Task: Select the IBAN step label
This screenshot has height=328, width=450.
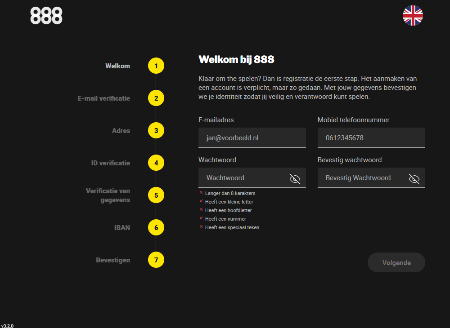Action: [122, 228]
